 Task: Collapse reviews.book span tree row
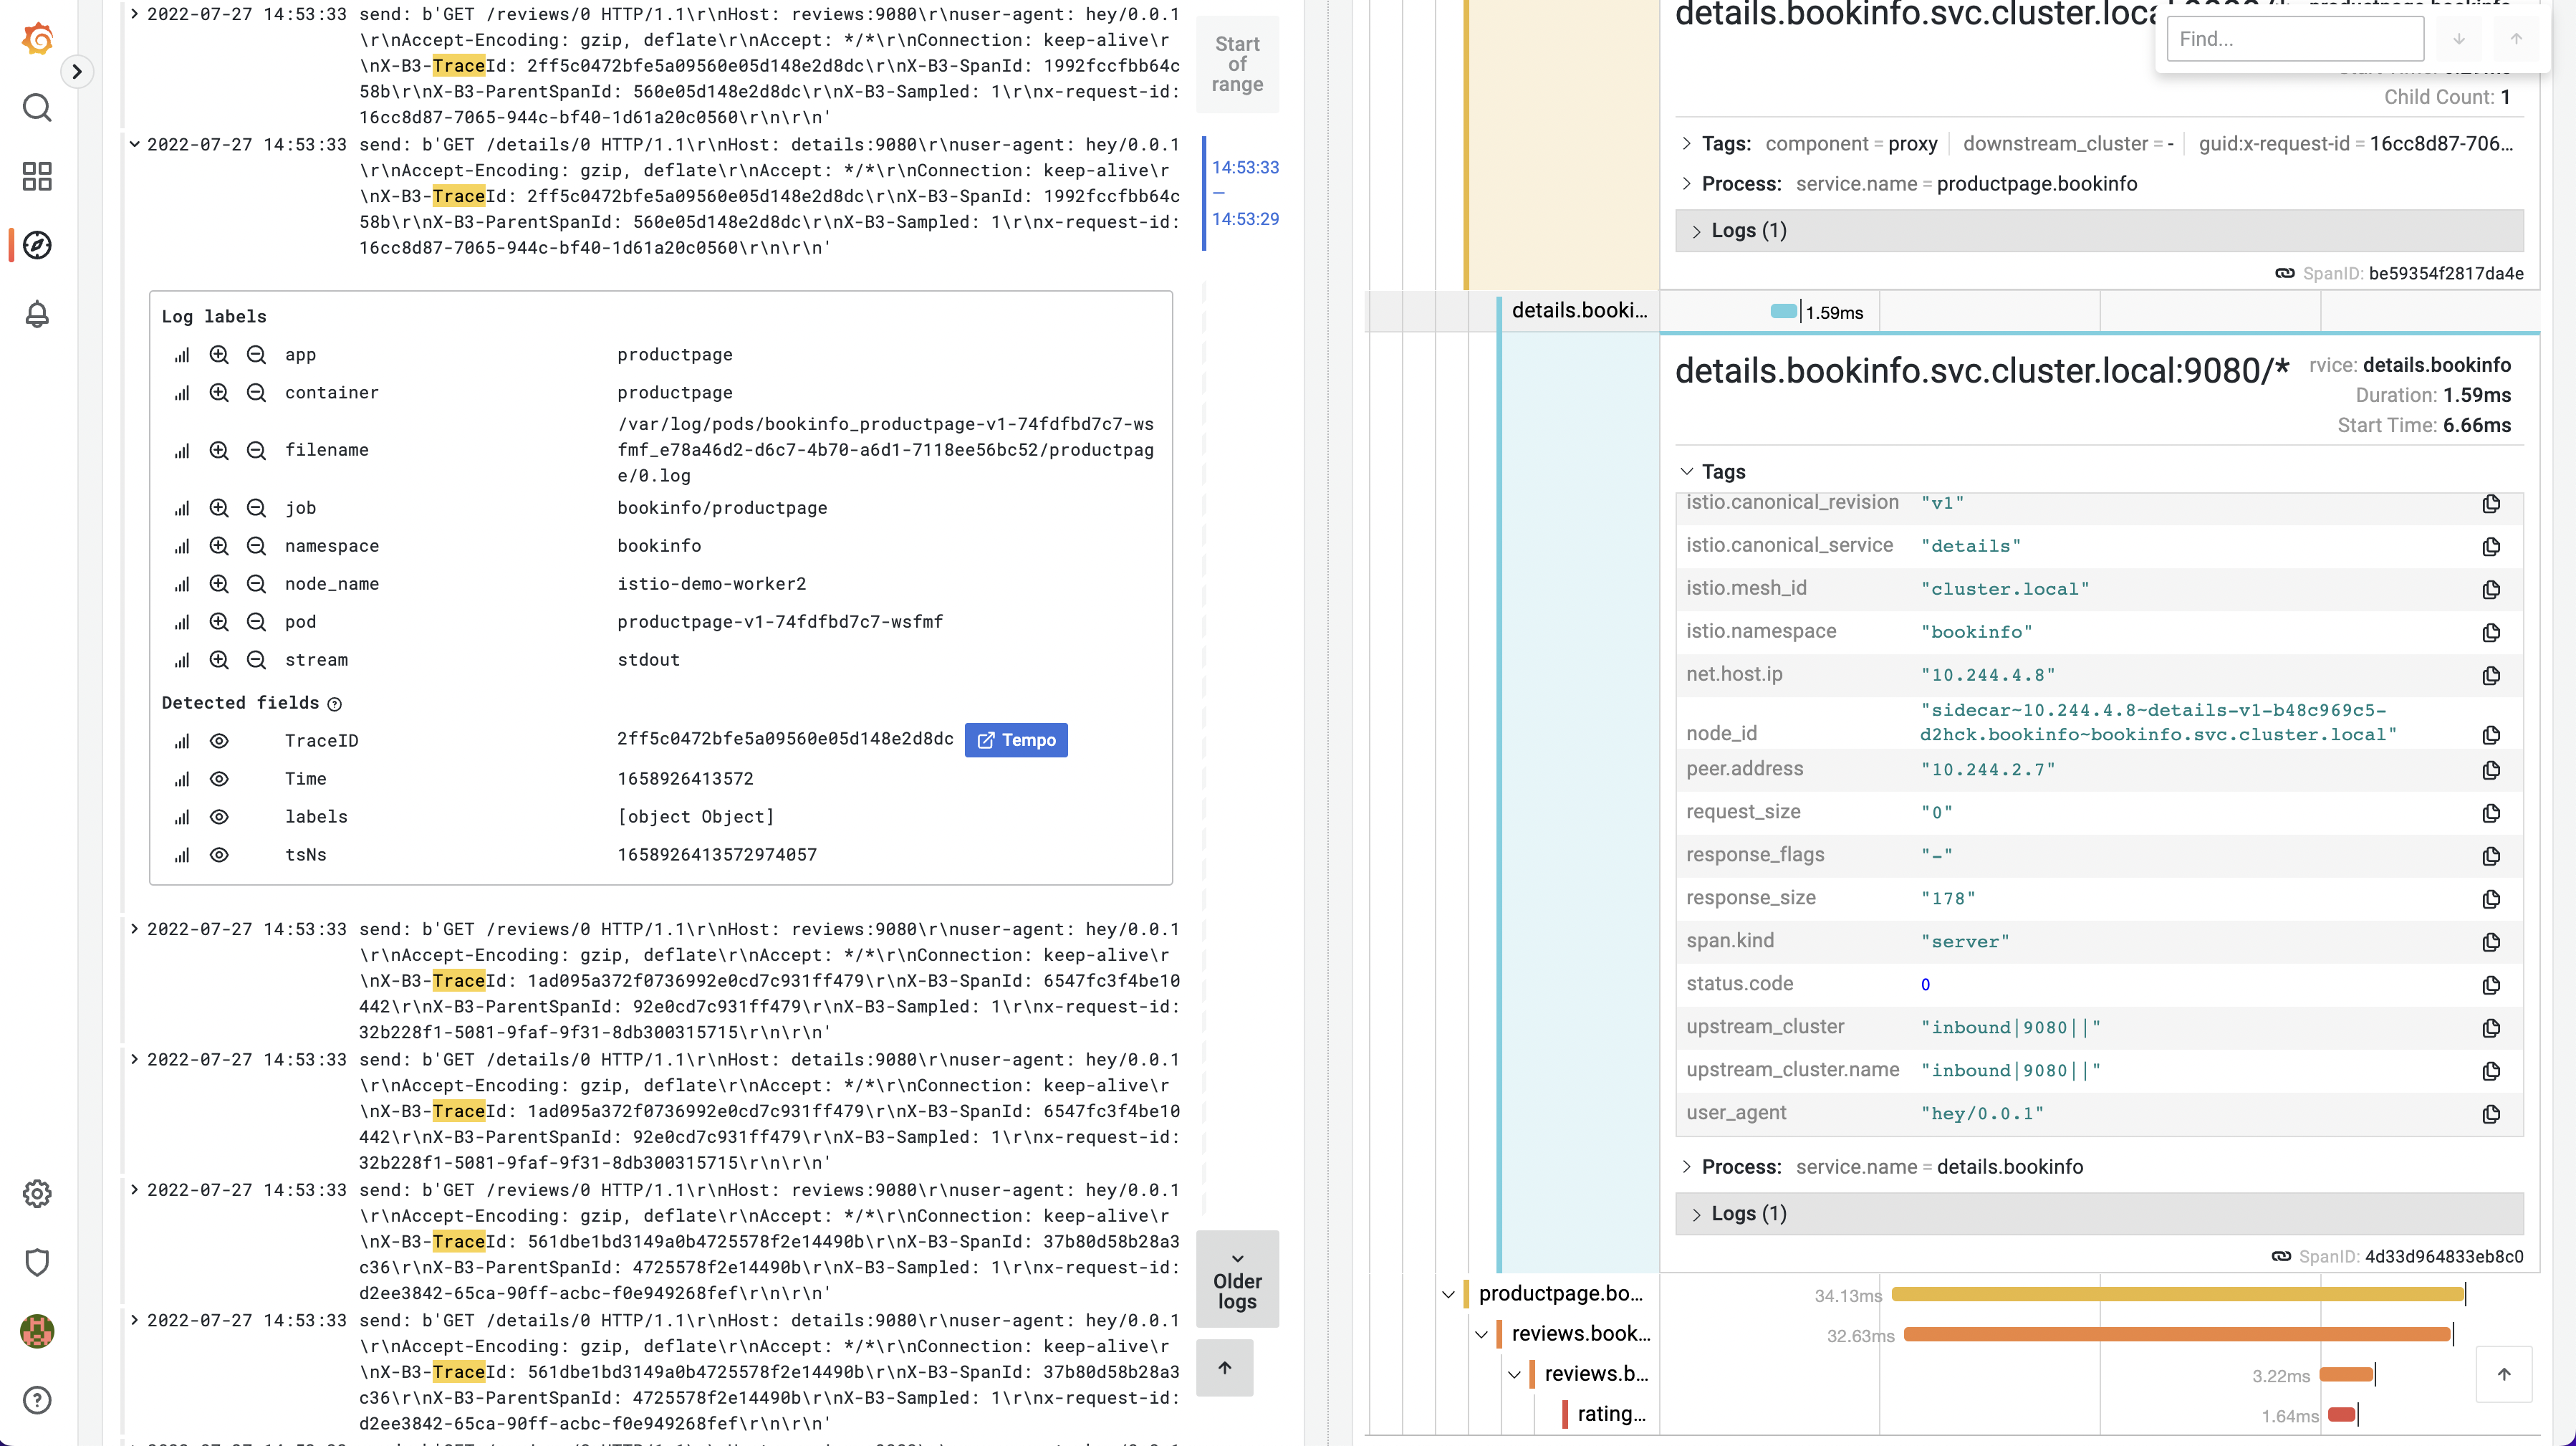pos(1481,1334)
